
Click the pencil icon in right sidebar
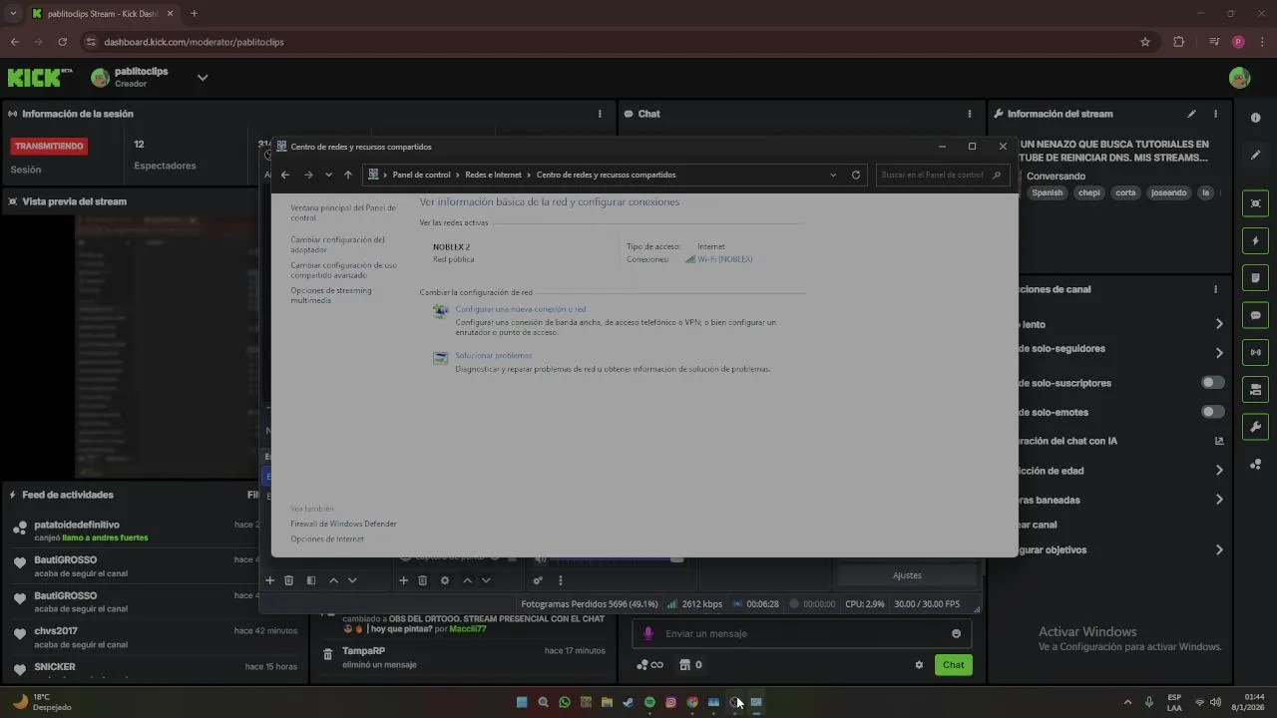click(x=1255, y=156)
